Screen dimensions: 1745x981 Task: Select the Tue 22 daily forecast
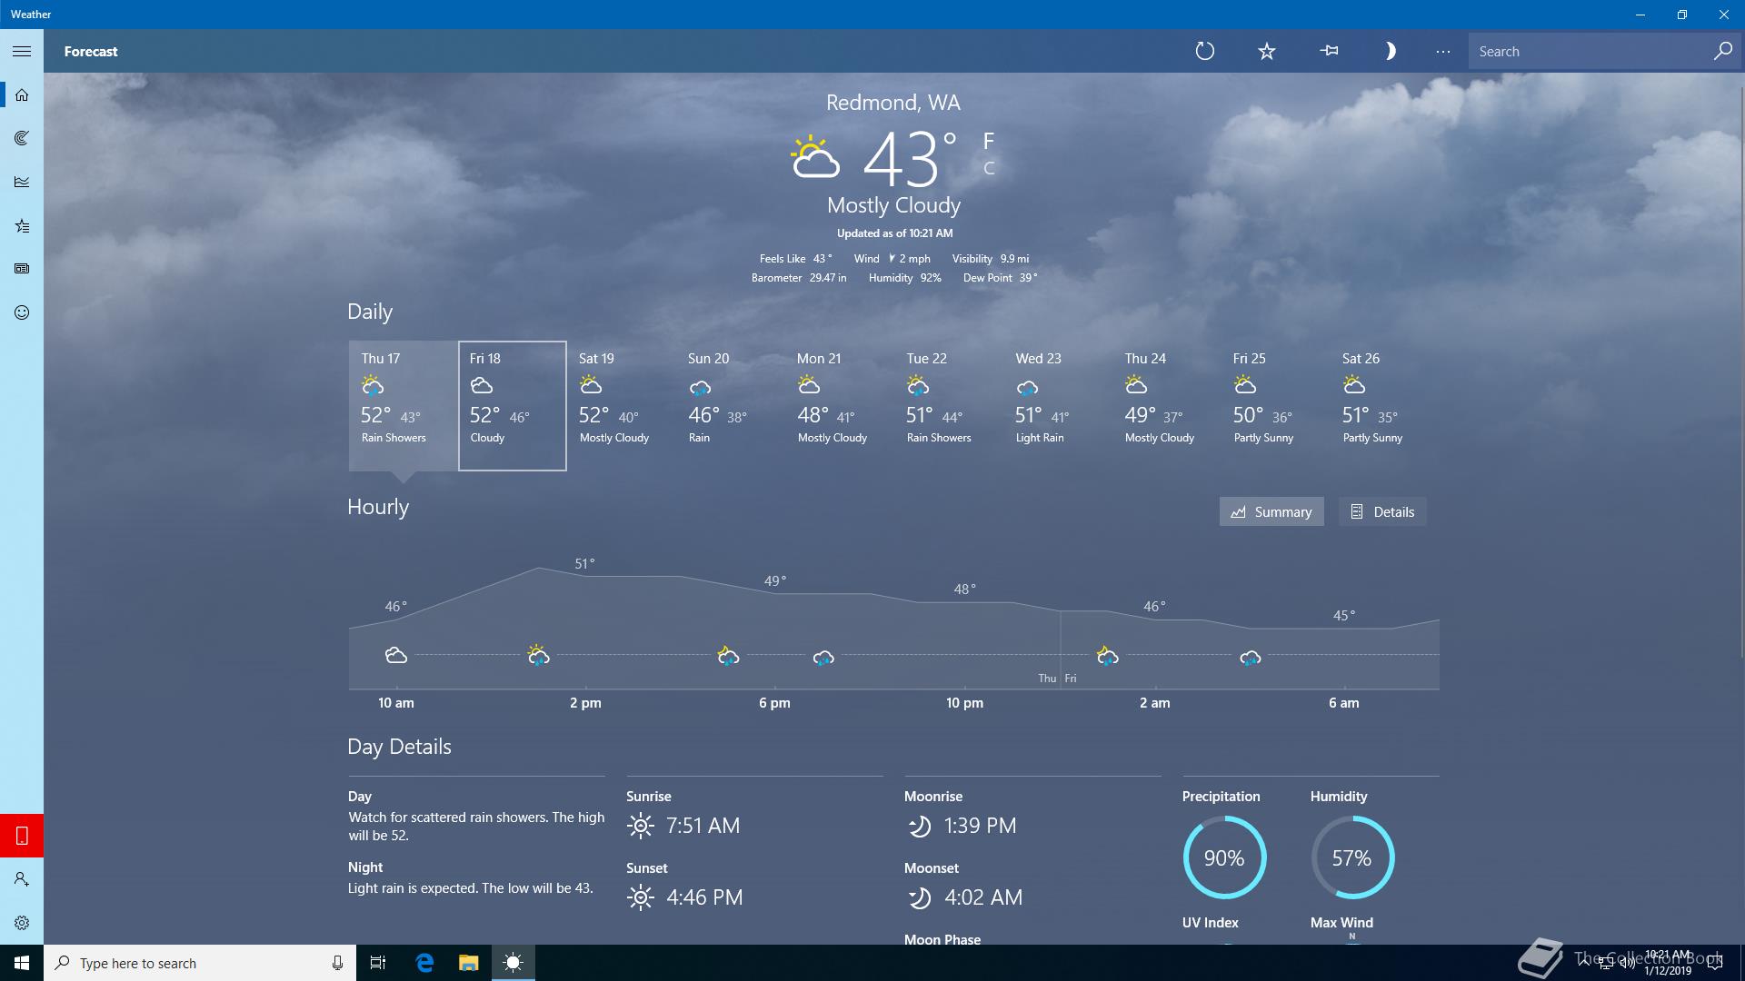point(949,406)
